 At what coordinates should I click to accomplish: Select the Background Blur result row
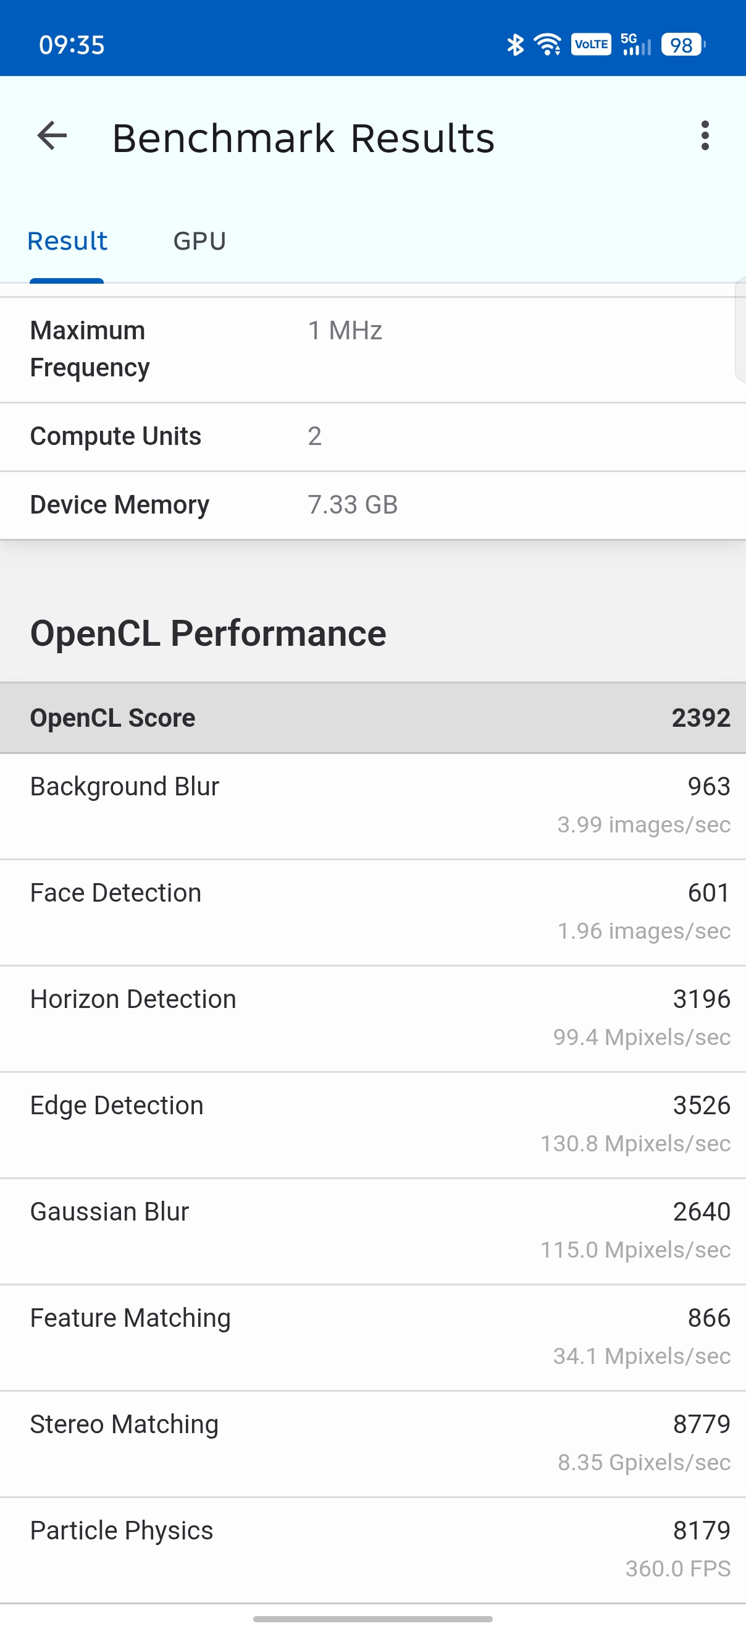pyautogui.click(x=372, y=806)
